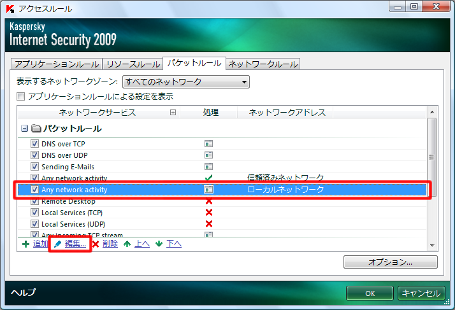This screenshot has width=455, height=310.
Task: Switch to the アプリケーションルール tab
Action: 57,64
